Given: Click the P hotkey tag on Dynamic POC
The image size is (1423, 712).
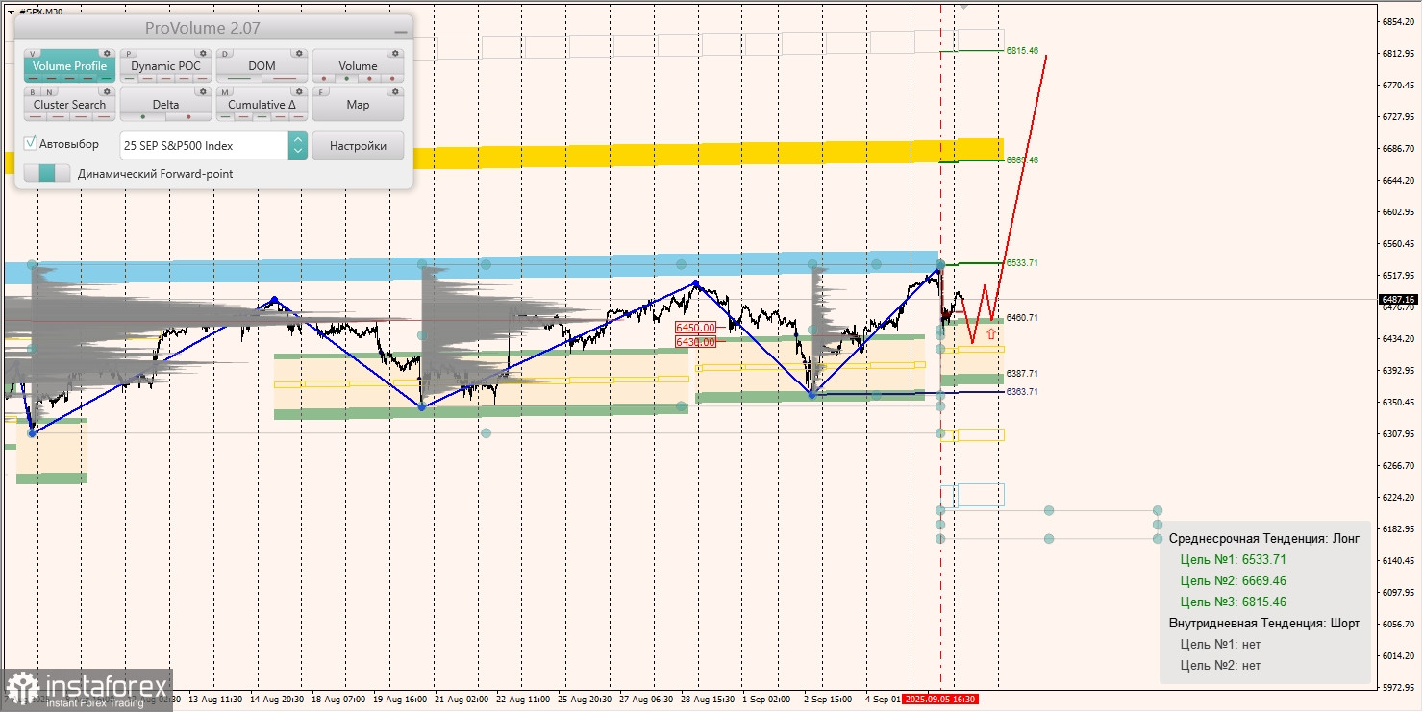Looking at the screenshot, I should coord(129,54).
